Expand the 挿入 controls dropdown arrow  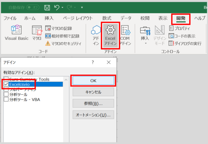(x=146, y=43)
